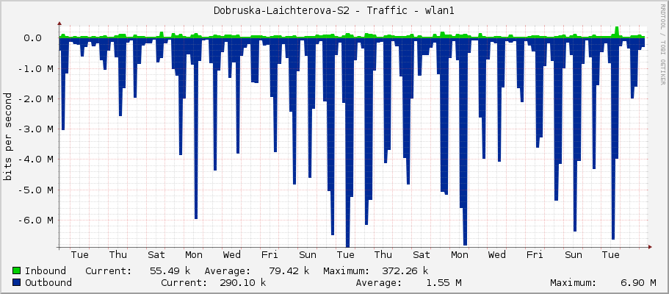Click the Inbound current value '55.49 k'
The height and width of the screenshot is (294, 669).
click(170, 270)
